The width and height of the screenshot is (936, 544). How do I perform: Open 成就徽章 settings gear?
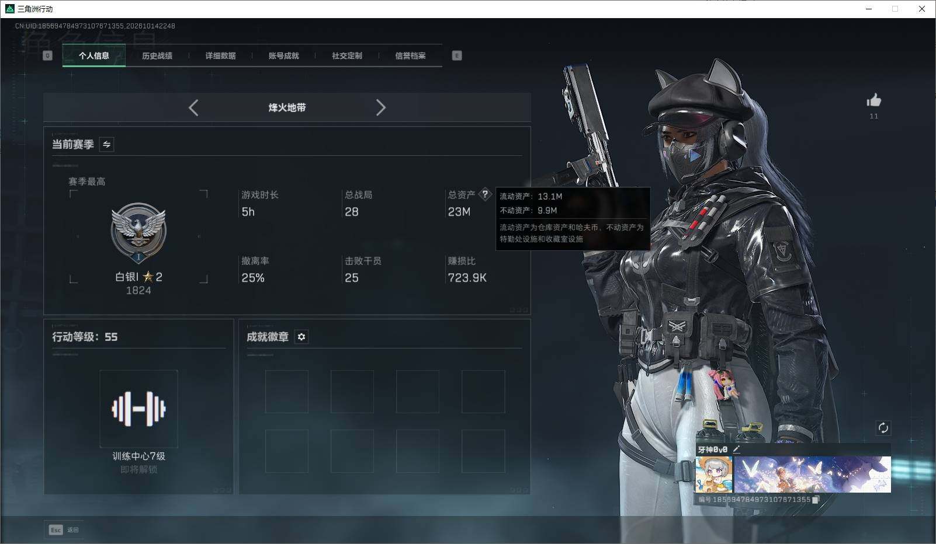click(301, 337)
